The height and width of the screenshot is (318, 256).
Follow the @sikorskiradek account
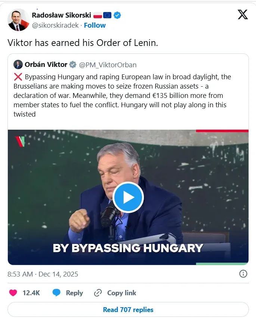pos(95,25)
